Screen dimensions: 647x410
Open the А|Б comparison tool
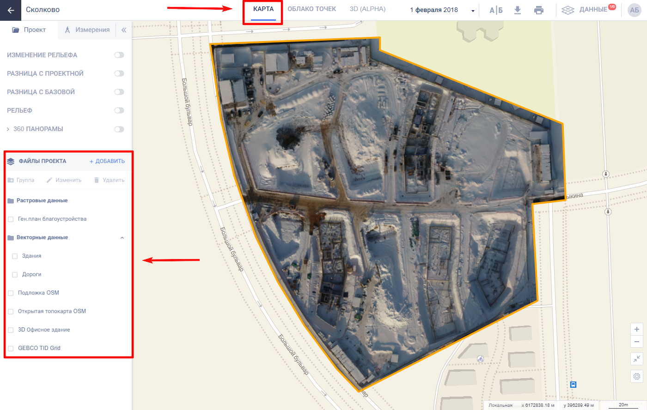pos(496,10)
